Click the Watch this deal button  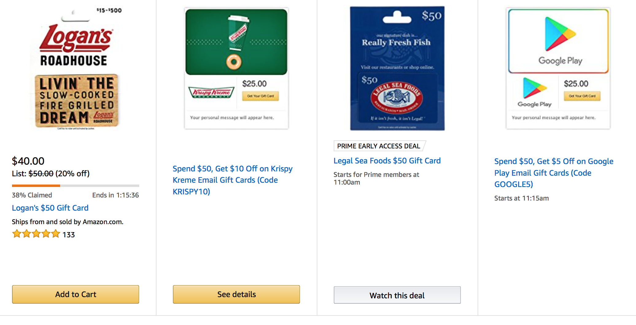tap(397, 295)
